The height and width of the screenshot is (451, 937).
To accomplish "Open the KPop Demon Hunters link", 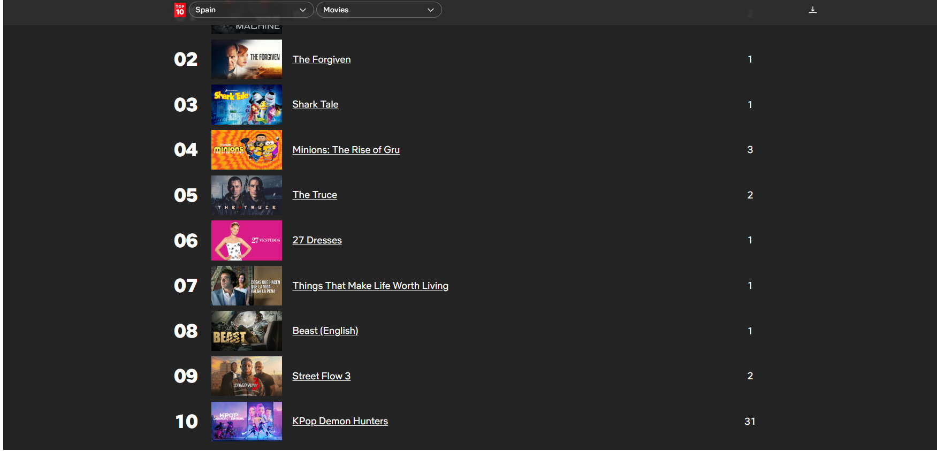I will pos(340,421).
